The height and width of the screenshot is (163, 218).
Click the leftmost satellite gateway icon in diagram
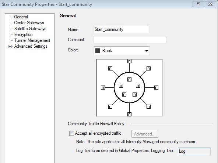pyautogui.click(x=103, y=88)
